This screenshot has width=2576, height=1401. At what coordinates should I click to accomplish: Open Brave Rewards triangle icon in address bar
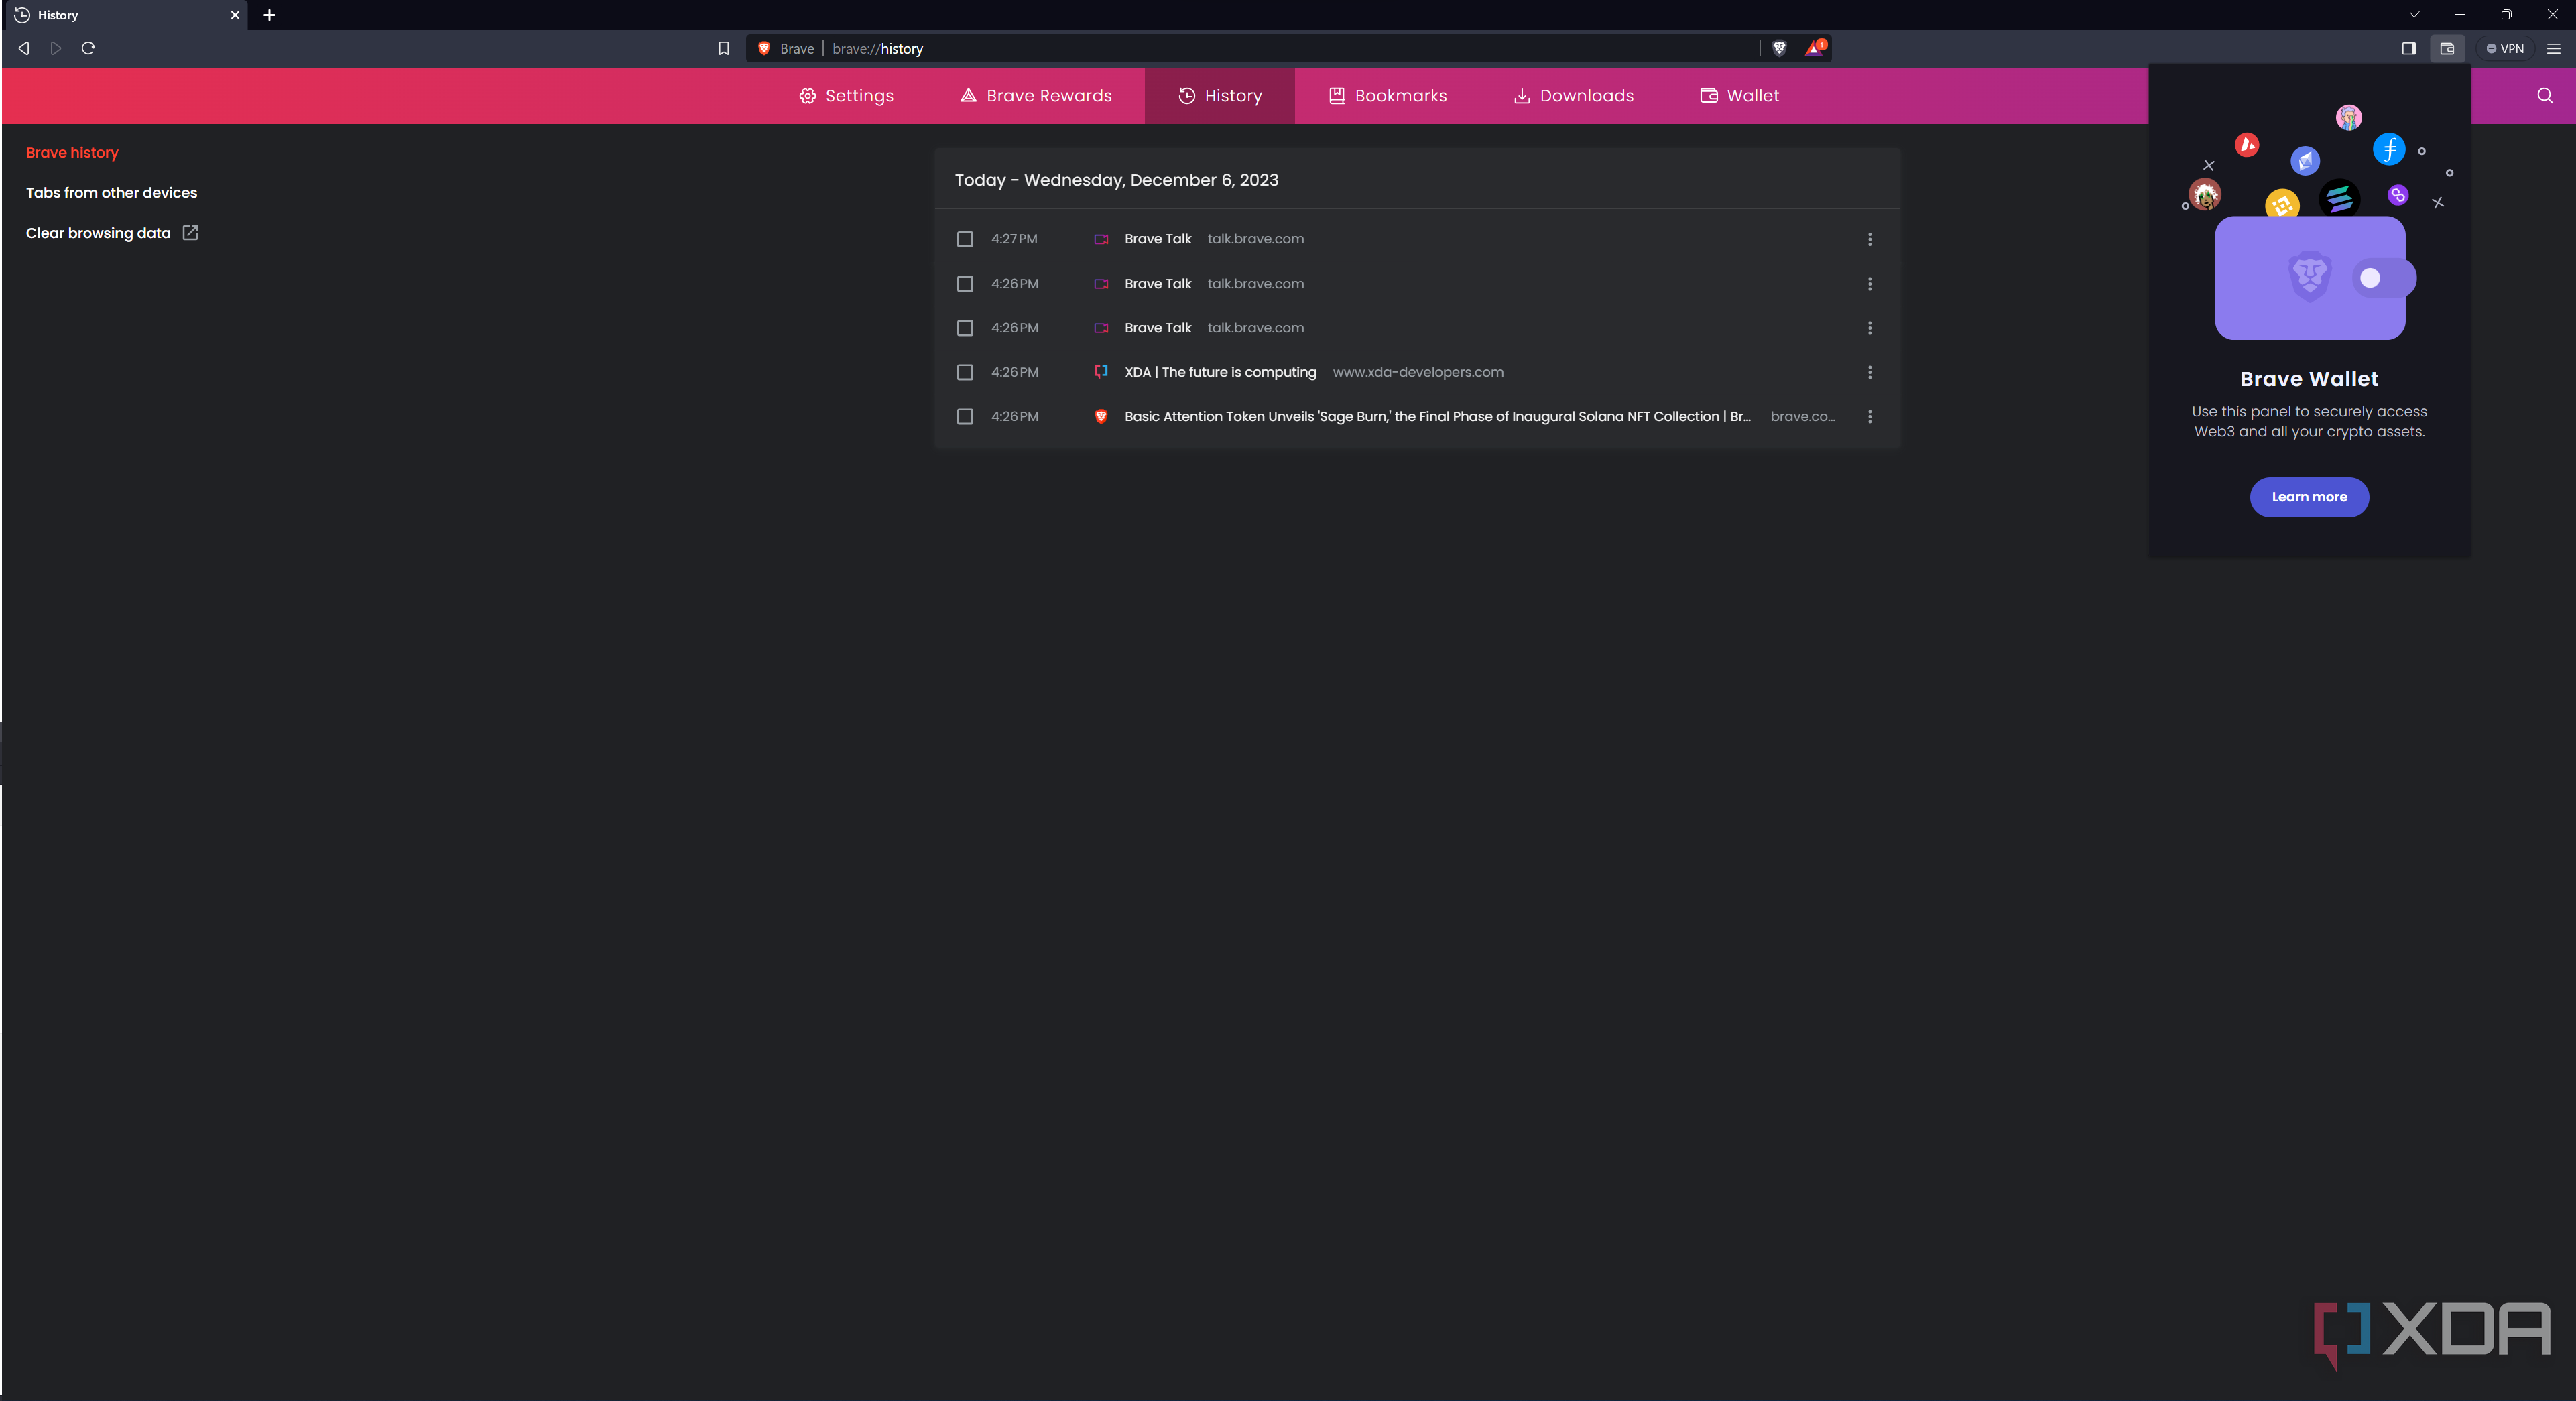(1815, 47)
